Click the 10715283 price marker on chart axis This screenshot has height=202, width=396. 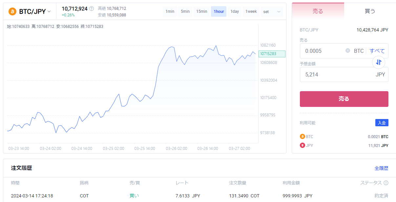pos(272,54)
